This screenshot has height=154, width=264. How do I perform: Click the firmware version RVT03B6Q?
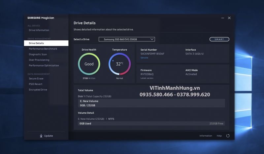pos(147,74)
